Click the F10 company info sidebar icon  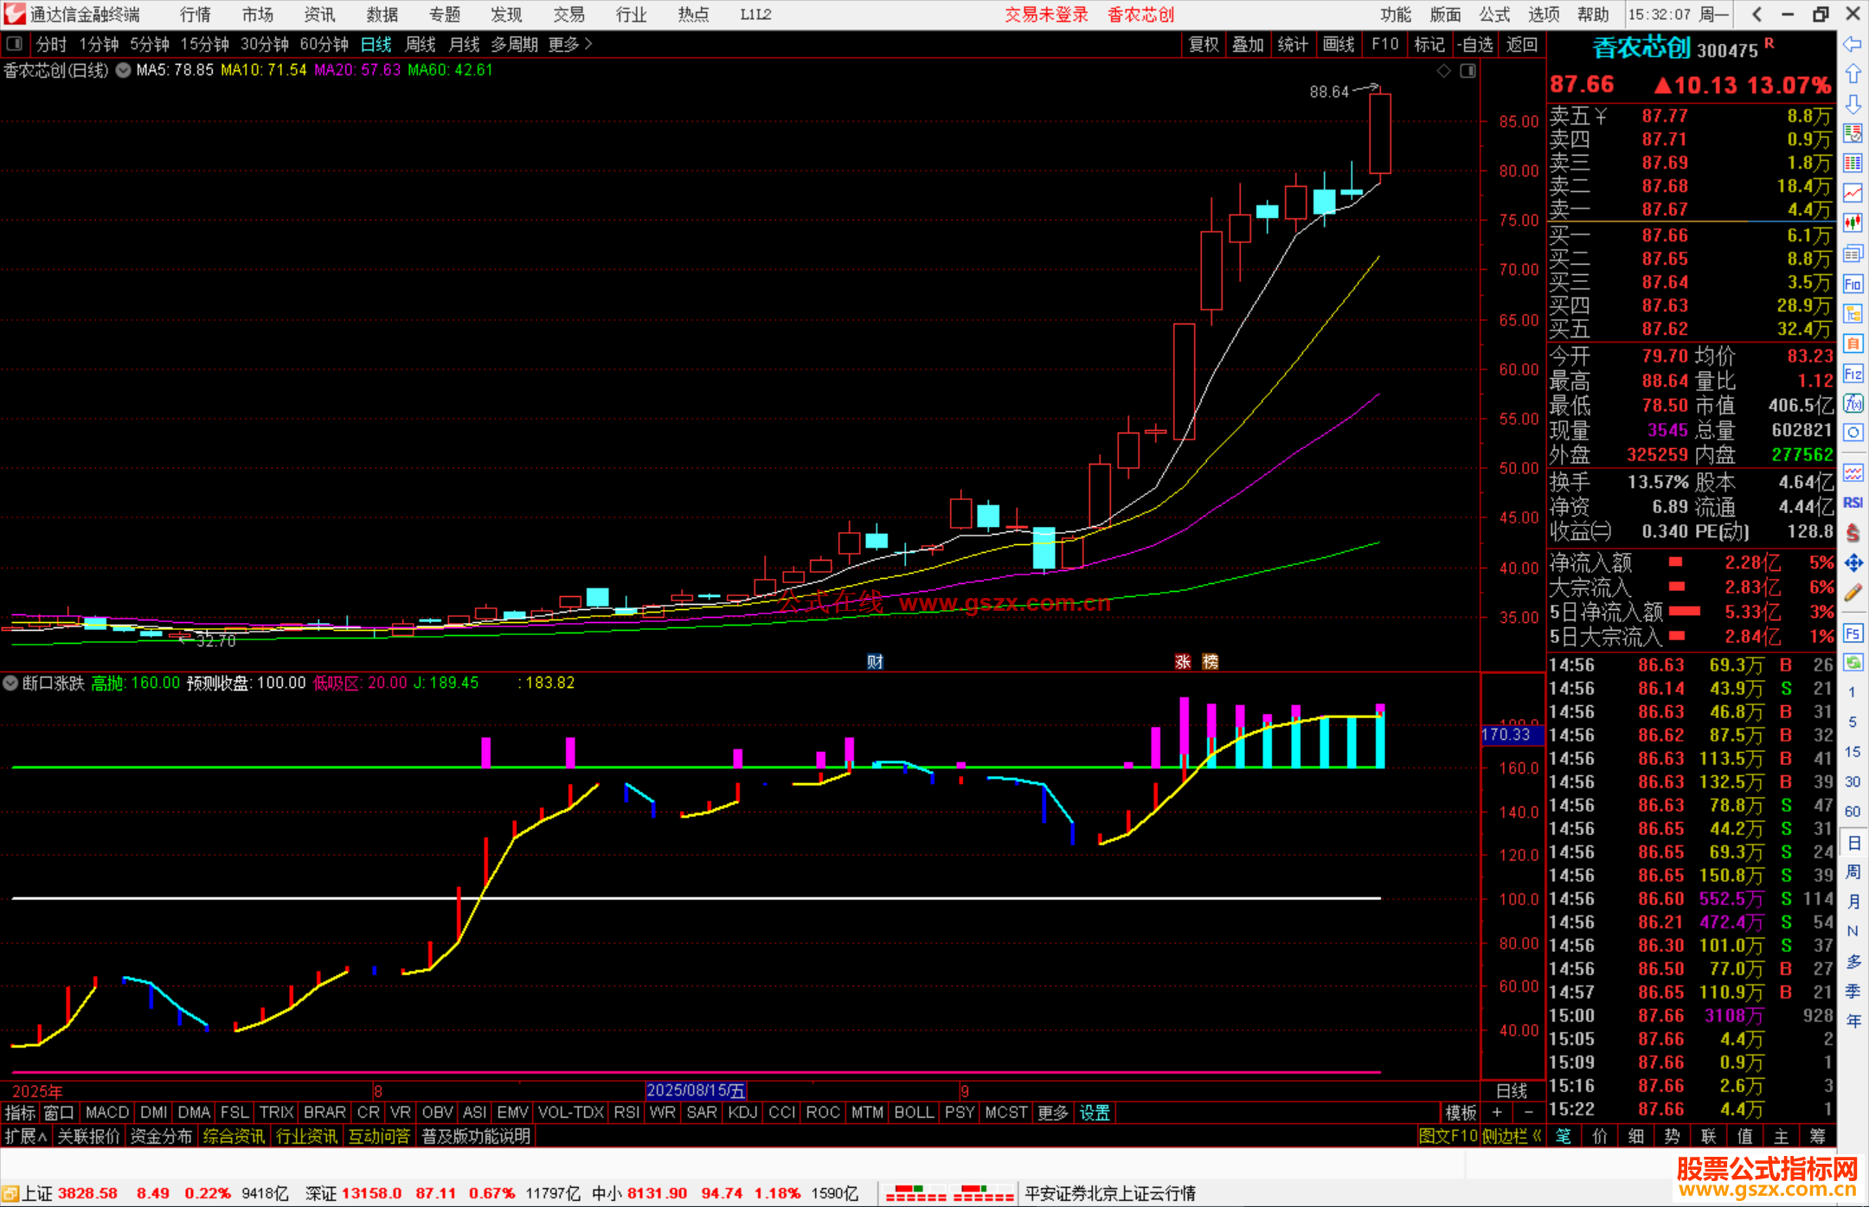coord(1853,284)
